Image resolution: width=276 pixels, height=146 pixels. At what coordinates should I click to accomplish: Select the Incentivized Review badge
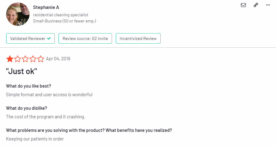coord(138,38)
